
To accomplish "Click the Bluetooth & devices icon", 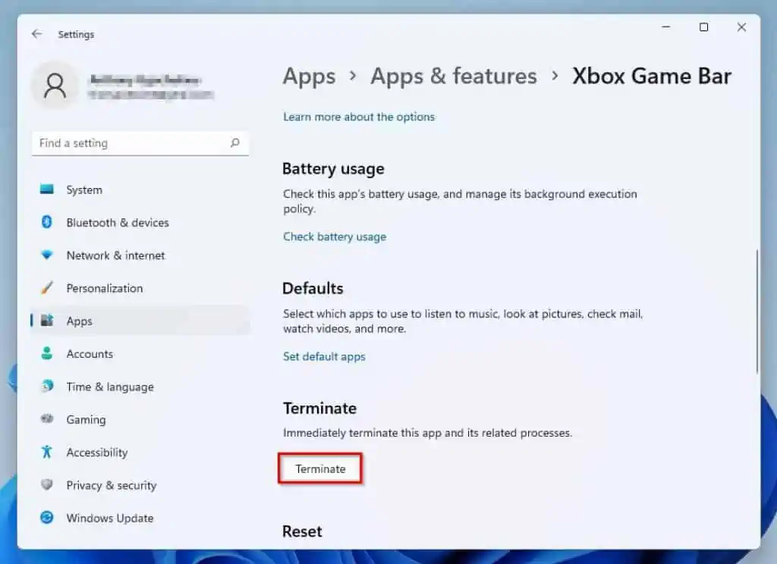I will [x=47, y=222].
